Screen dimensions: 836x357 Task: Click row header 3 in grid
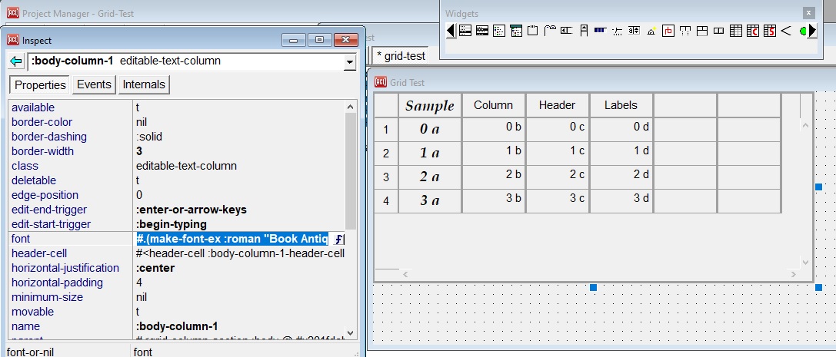[x=386, y=177]
